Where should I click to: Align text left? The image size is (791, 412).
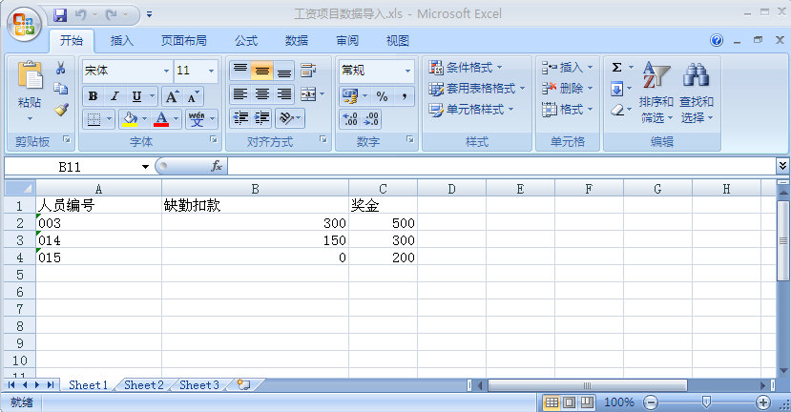click(x=240, y=93)
